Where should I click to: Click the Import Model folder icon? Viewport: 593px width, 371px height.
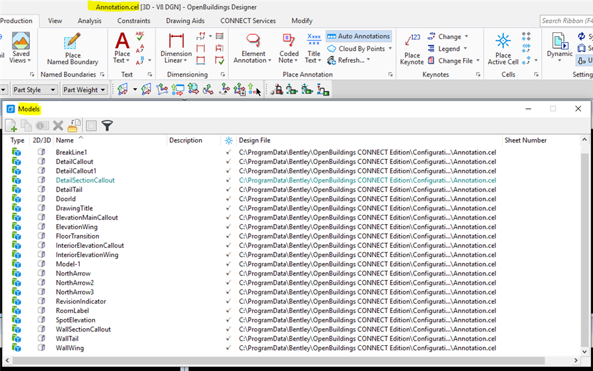point(74,125)
